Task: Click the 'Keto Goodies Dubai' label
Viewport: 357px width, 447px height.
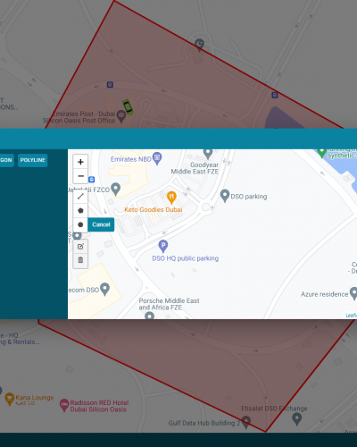Action: pos(154,209)
